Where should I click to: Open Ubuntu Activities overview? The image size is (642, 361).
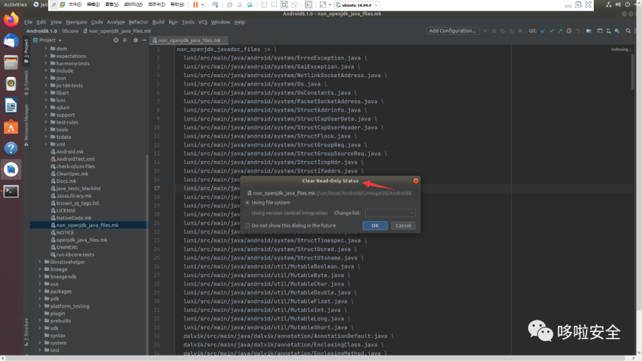coord(15,5)
